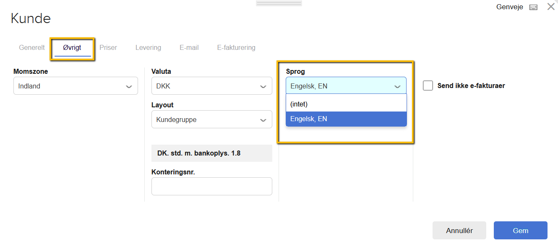Close the Kunde dialog with the X
Screen dimensions: 558x249
coord(551,6)
